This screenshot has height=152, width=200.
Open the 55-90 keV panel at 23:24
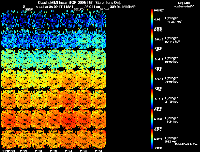pyautogui.click(x=9, y=59)
